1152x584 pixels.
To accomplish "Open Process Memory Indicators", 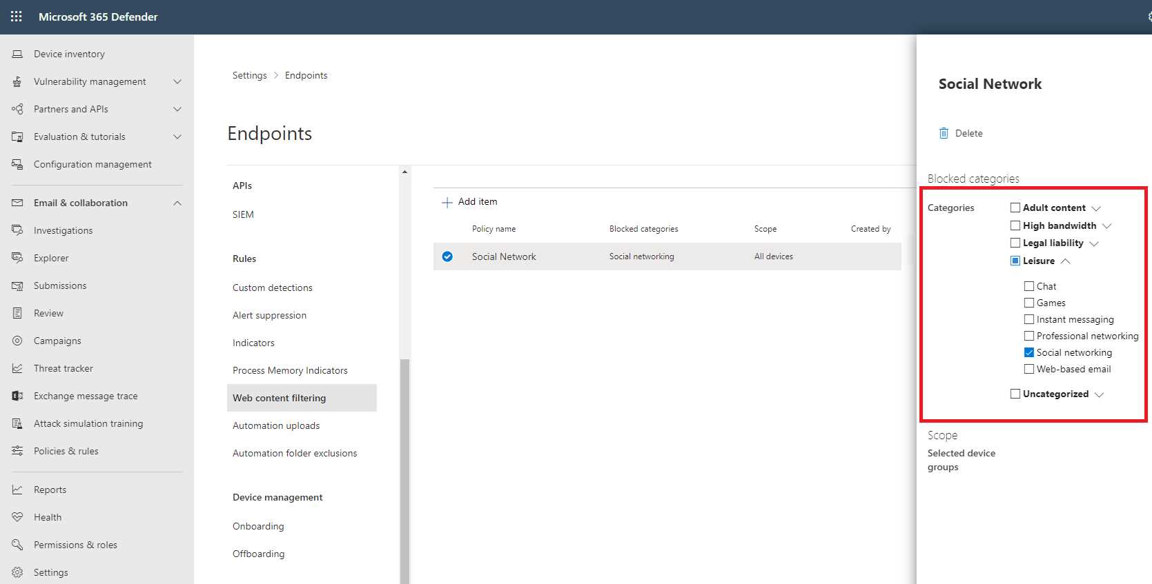I will pos(290,370).
